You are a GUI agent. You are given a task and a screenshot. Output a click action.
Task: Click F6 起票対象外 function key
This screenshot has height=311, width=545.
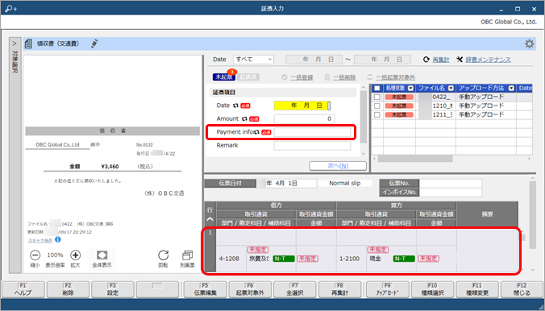tap(250, 289)
